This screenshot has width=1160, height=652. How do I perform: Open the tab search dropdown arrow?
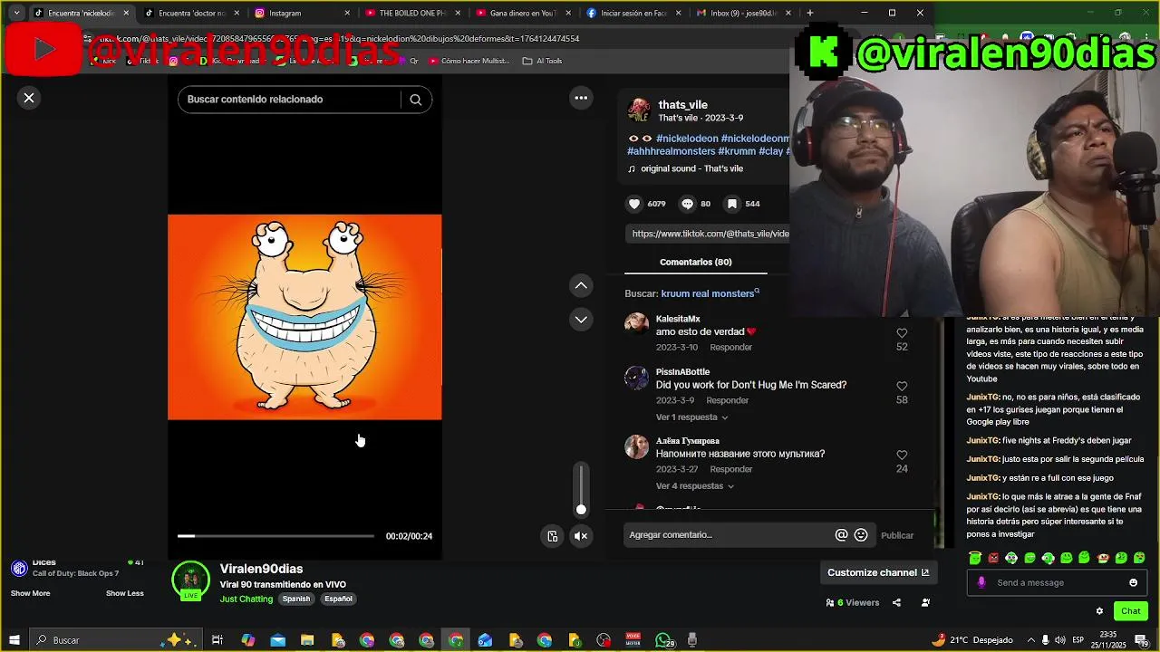click(x=16, y=14)
